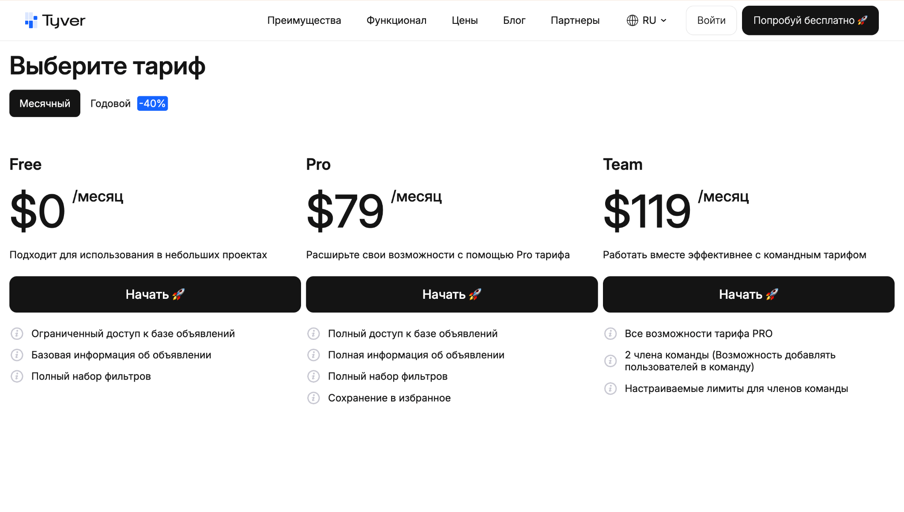Start the Pro plan with Начать
904x512 pixels.
pyautogui.click(x=452, y=294)
